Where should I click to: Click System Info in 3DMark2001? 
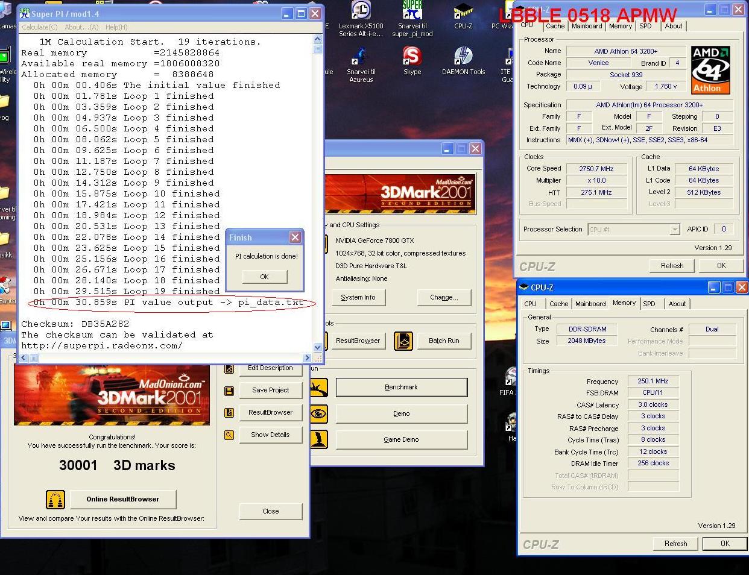click(x=358, y=297)
